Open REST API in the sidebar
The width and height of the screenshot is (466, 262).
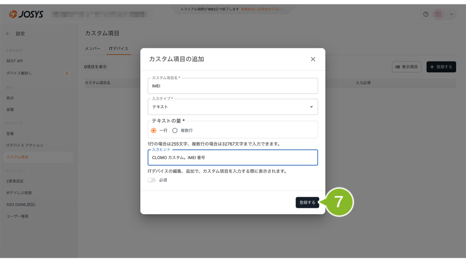15,61
